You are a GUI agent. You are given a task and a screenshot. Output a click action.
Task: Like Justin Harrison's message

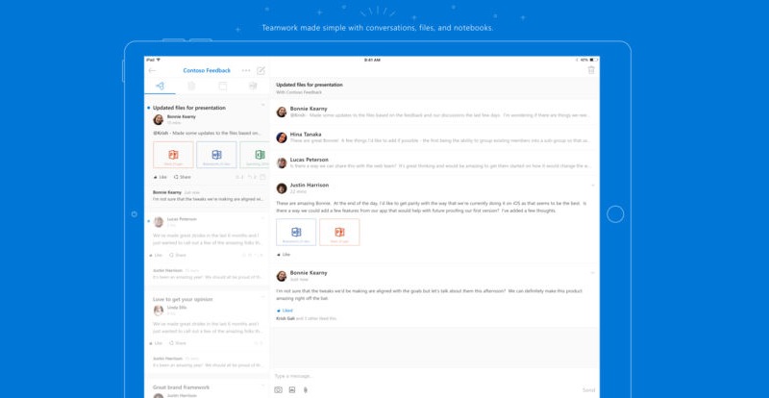click(x=284, y=255)
